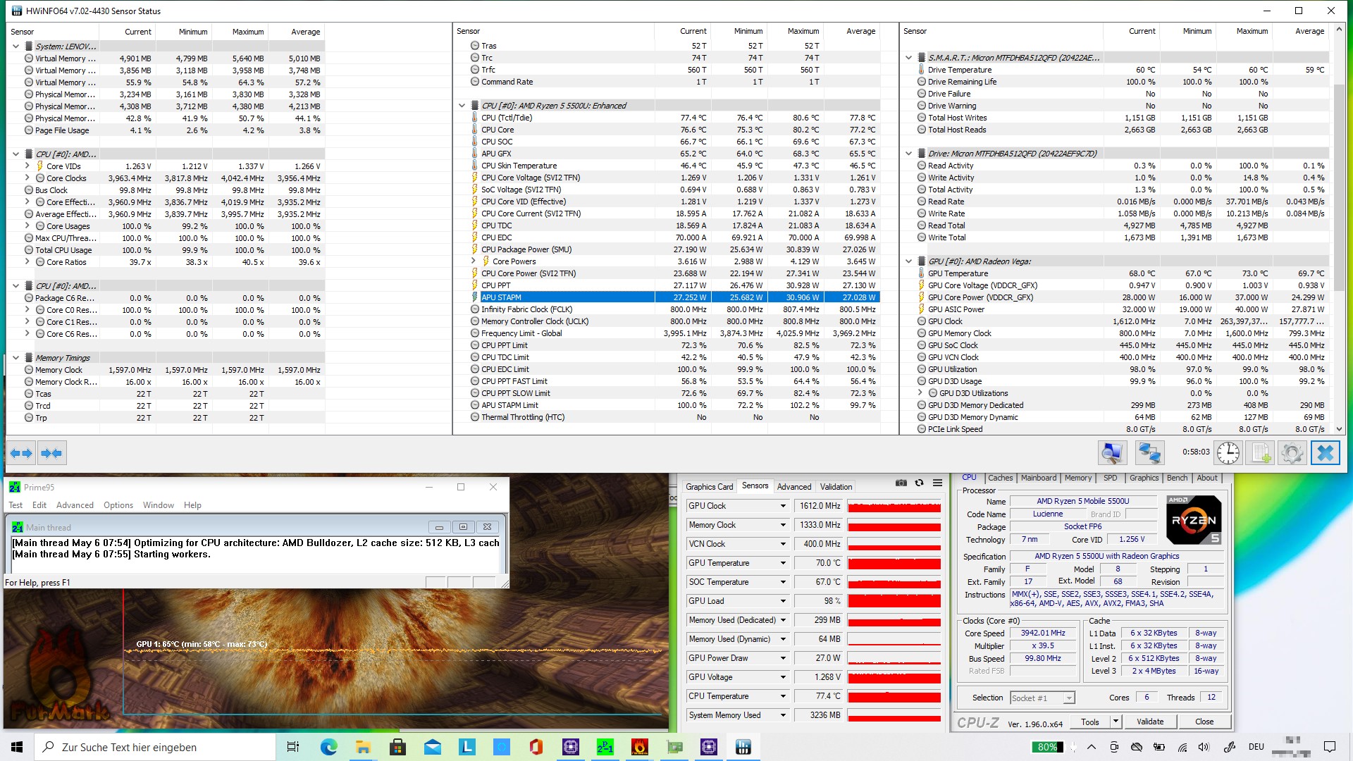Screen dimensions: 1353x761
Task: Take GPU-Z screenshot with camera icon
Action: [901, 483]
